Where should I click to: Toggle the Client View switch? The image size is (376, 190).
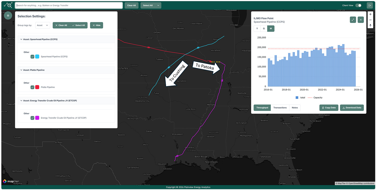pos(358,5)
